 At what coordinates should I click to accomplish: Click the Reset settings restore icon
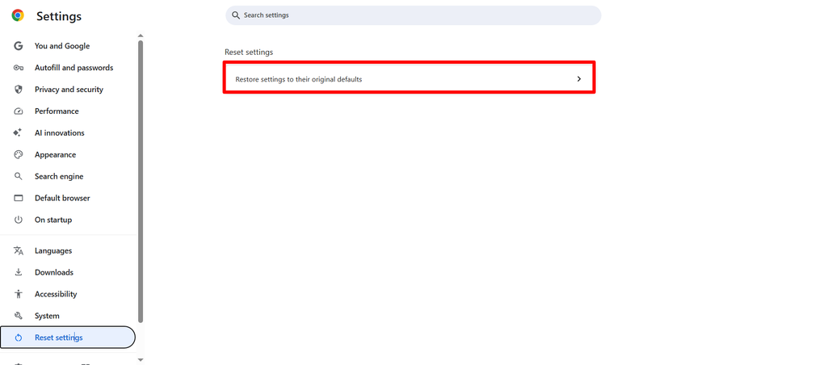(x=19, y=338)
